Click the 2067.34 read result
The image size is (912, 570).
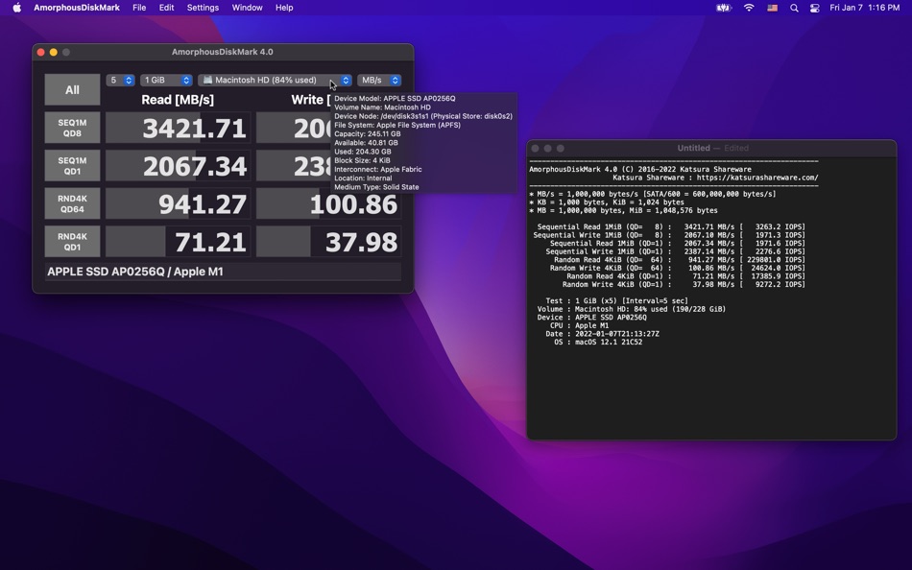click(x=178, y=166)
